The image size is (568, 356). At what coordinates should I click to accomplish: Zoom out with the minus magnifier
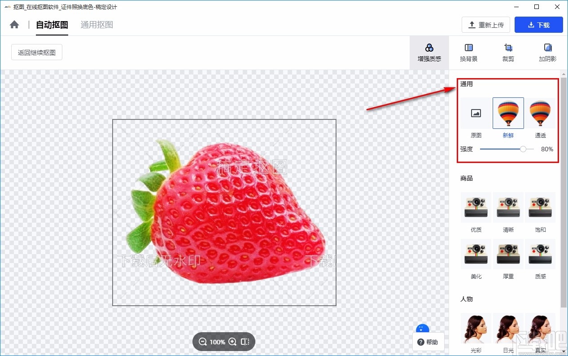point(203,342)
